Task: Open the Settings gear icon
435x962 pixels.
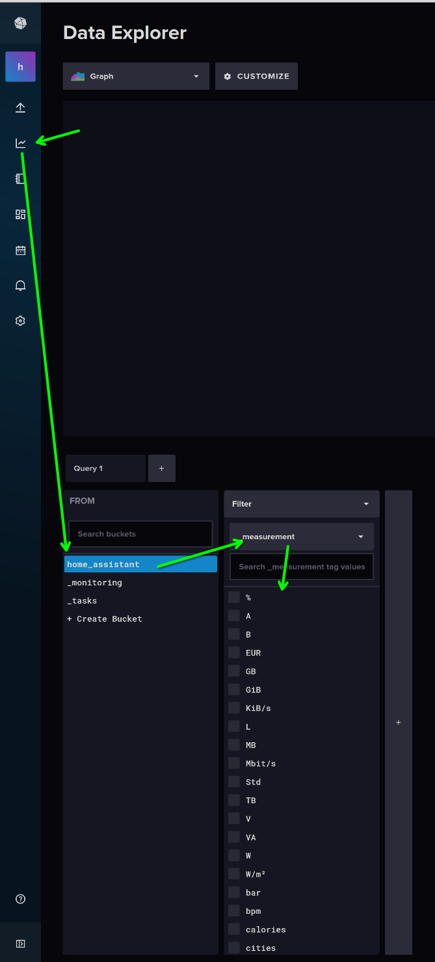Action: pyautogui.click(x=20, y=321)
